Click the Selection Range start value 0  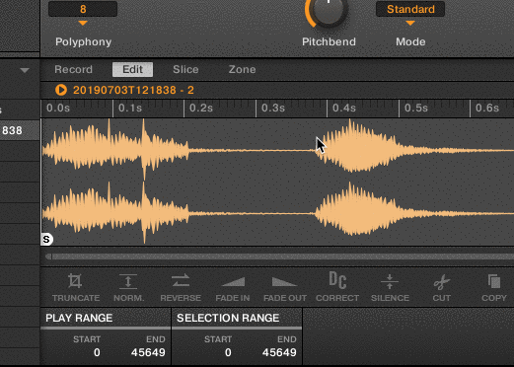228,352
